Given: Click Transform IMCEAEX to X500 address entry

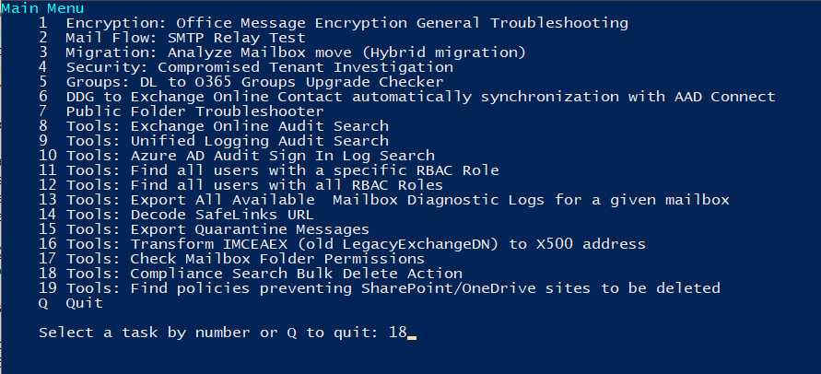Looking at the screenshot, I should tap(343, 244).
